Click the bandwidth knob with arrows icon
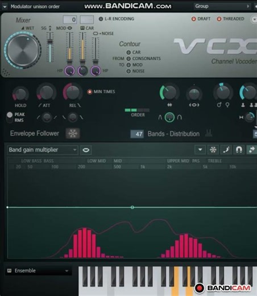Image resolution: width=257 pixels, height=296 pixels. click(169, 93)
